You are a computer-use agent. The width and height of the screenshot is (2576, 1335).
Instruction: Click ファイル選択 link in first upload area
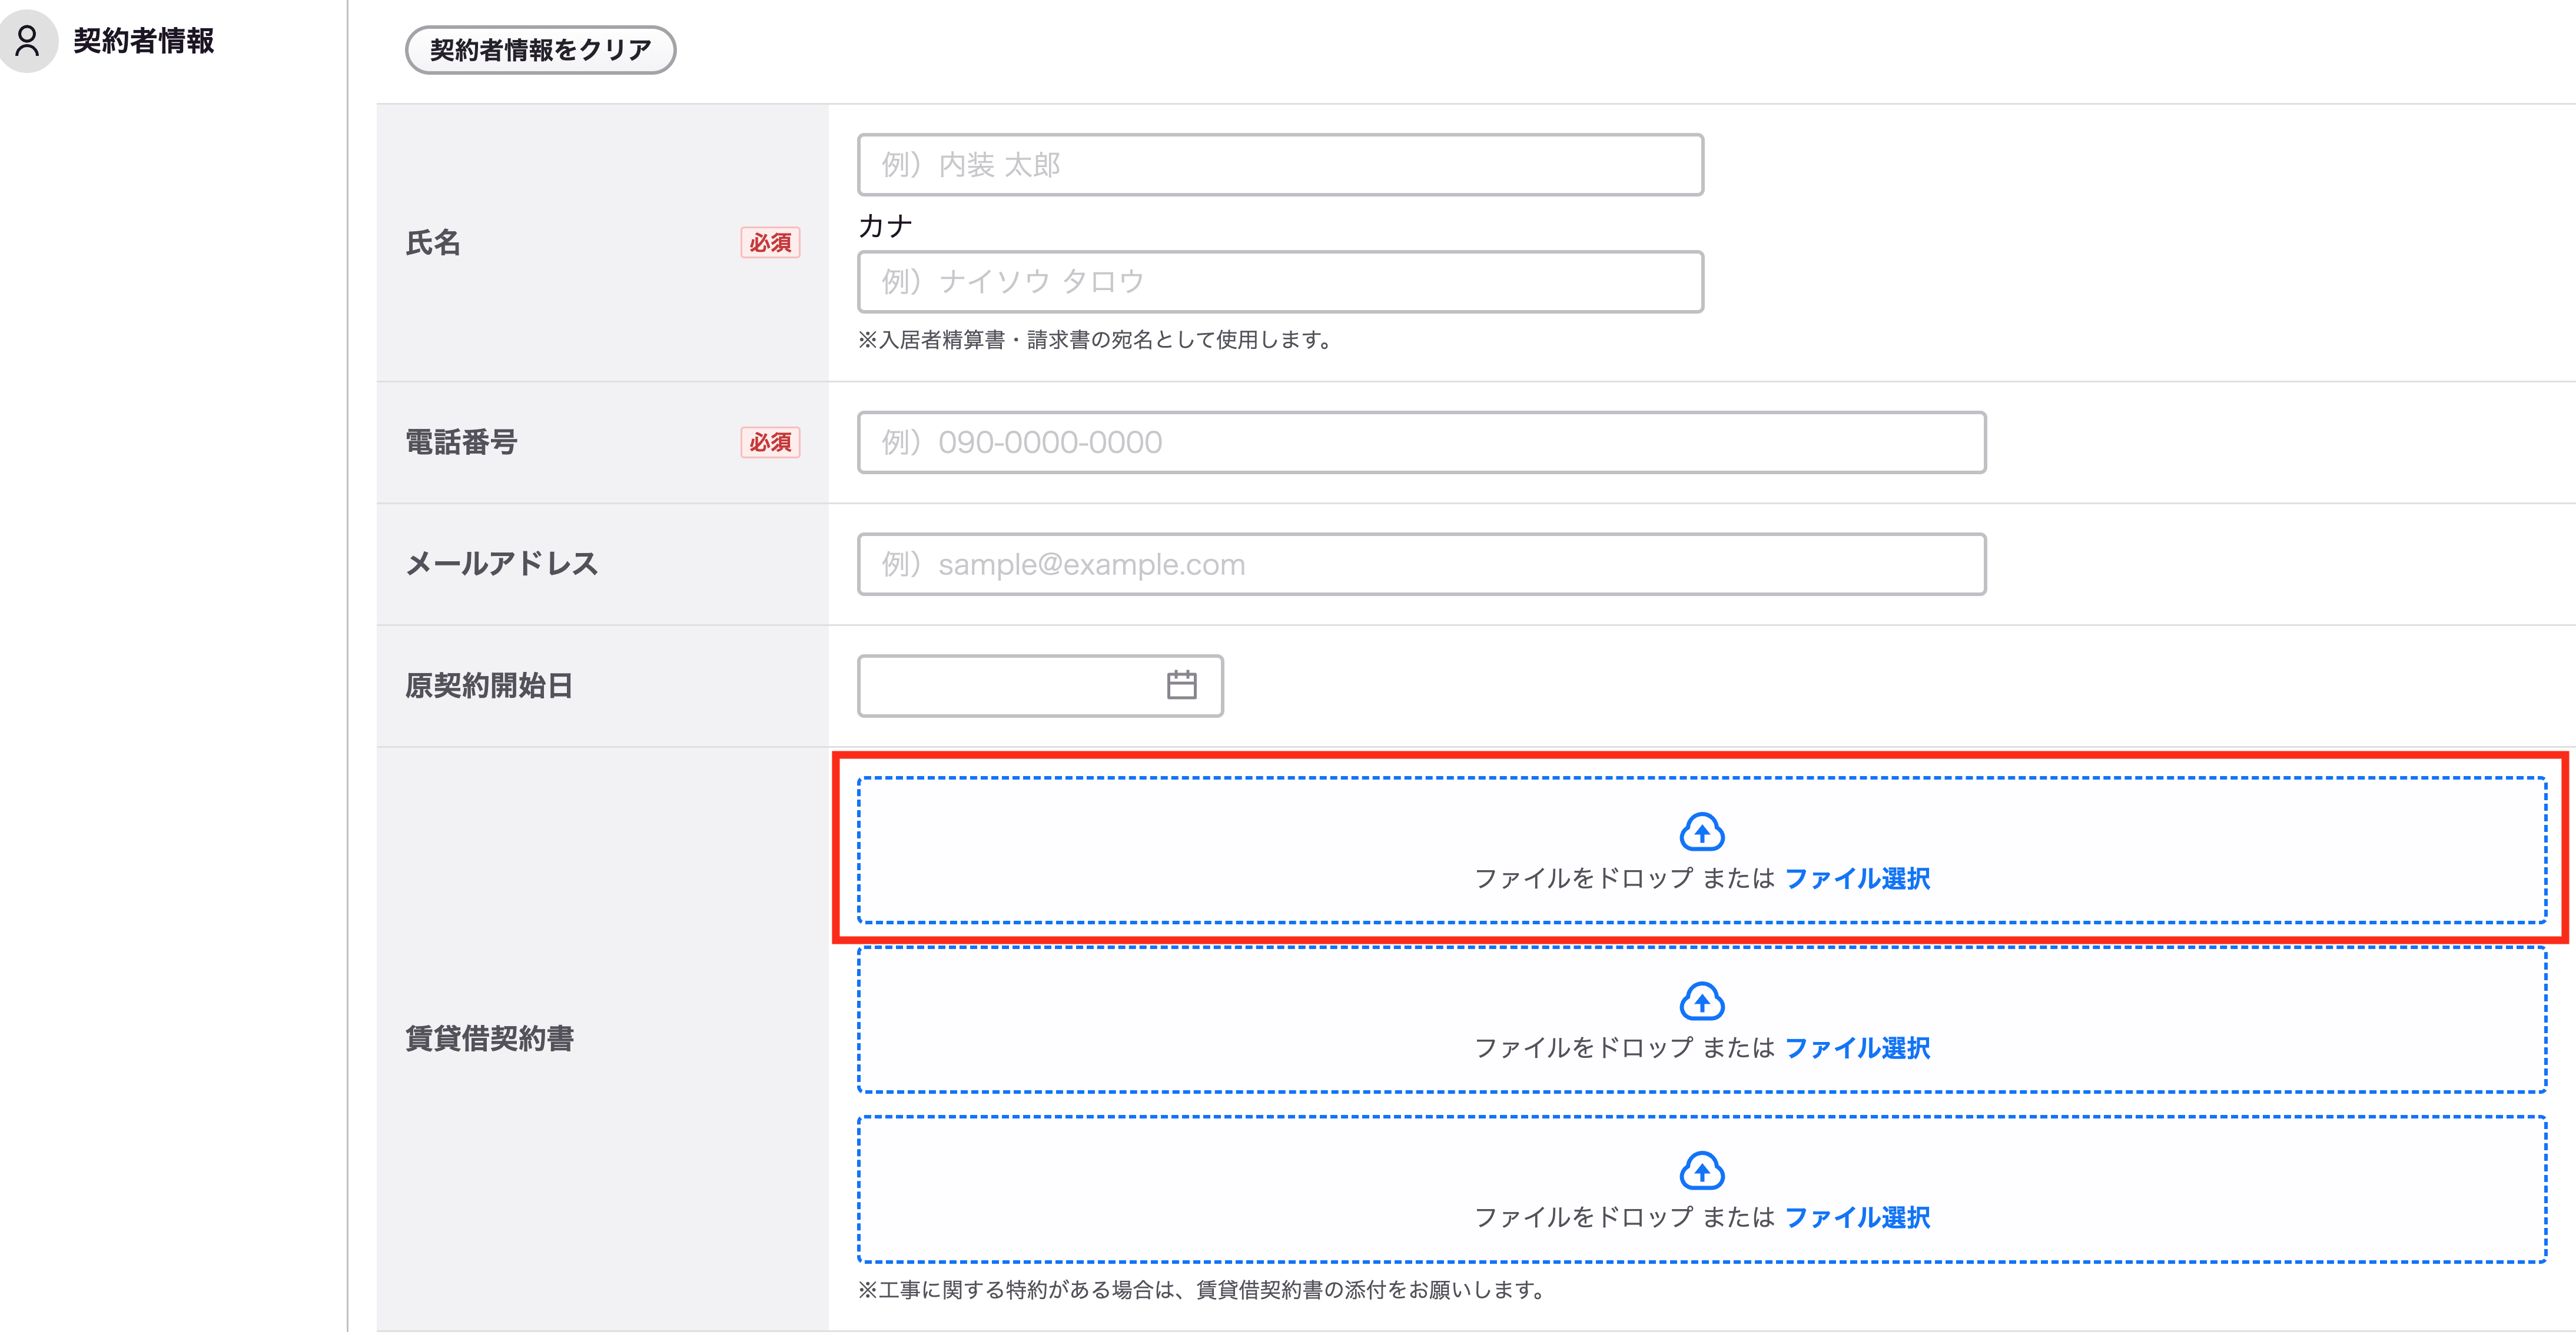(x=1857, y=880)
